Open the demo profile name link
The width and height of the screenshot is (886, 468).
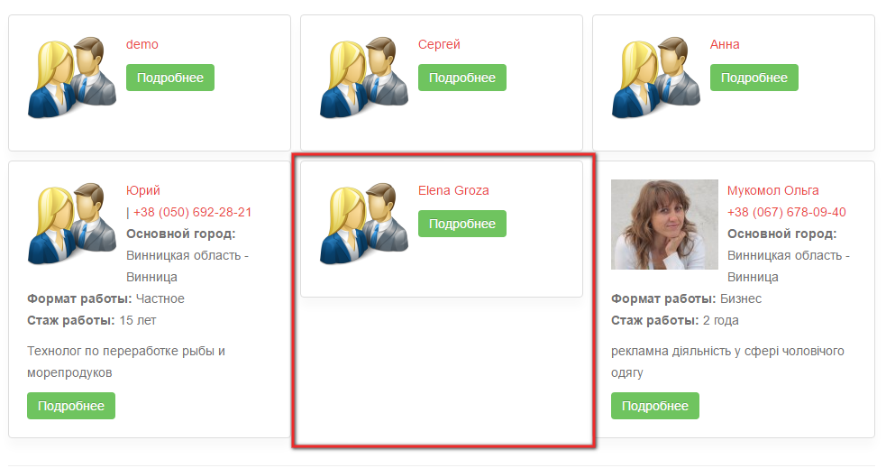pos(142,44)
